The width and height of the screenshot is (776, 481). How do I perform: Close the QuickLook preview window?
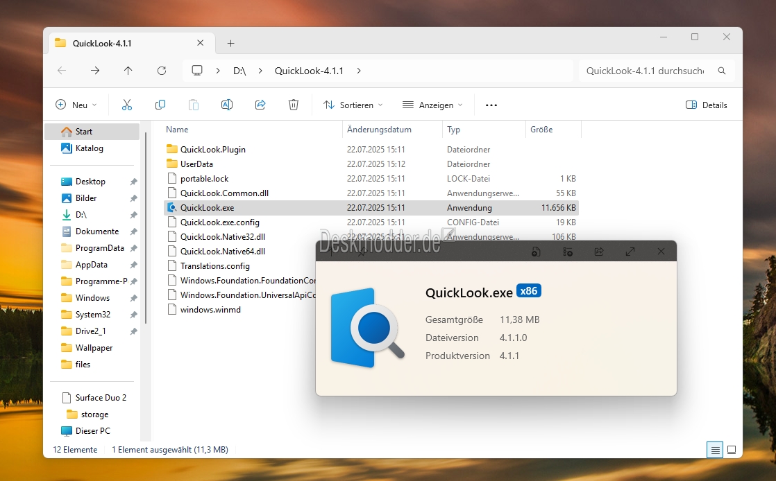coord(661,252)
